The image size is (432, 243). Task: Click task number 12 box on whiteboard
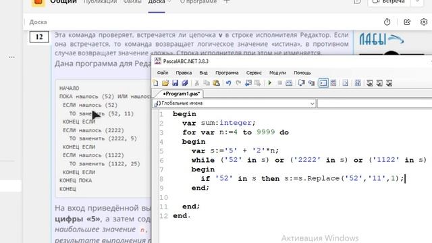click(39, 36)
